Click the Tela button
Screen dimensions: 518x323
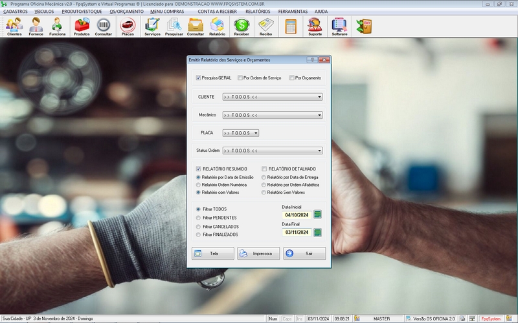click(213, 253)
